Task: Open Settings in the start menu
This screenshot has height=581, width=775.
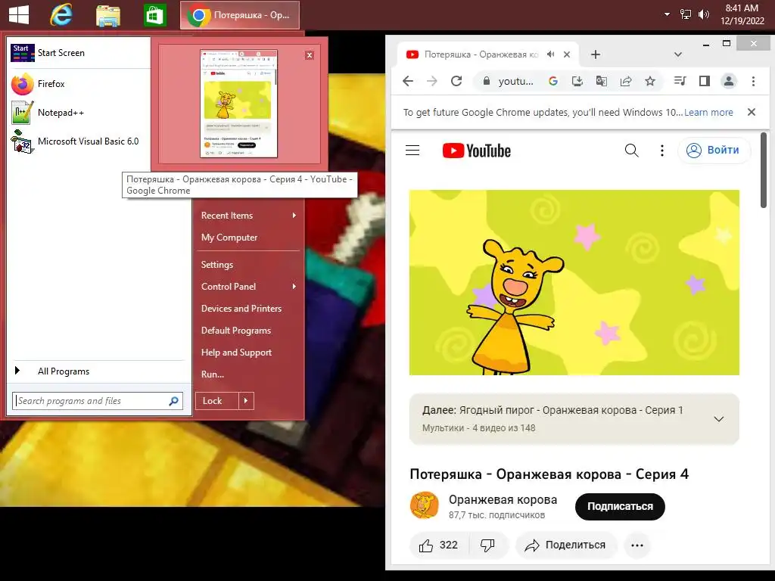Action: [x=248, y=264]
